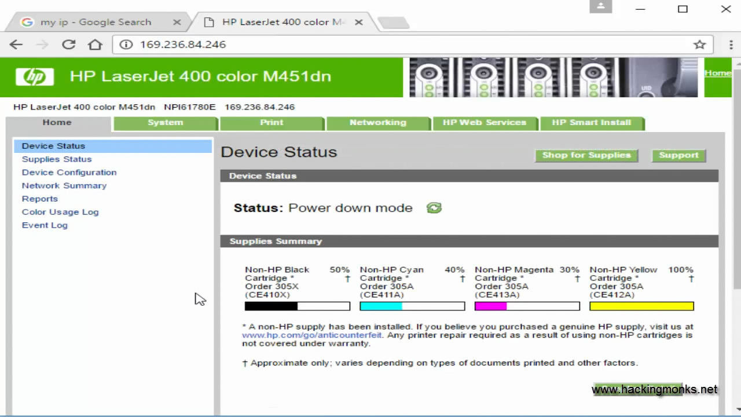Select the HP LaserJet 400 color browser tab
The image size is (741, 417).
pyautogui.click(x=284, y=22)
